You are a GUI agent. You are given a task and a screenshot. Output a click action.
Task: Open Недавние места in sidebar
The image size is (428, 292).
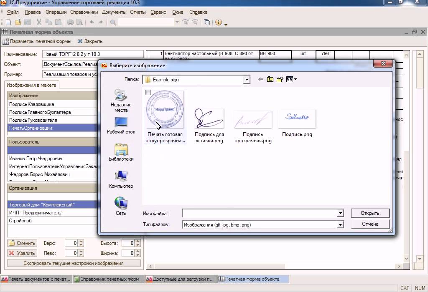(x=121, y=101)
